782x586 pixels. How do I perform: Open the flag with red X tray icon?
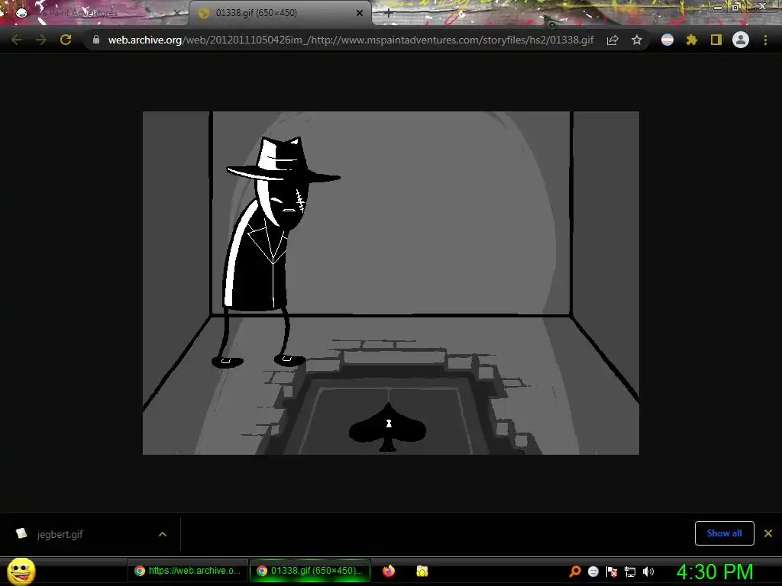[x=612, y=572]
